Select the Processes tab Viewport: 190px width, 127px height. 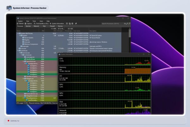tap(20, 26)
